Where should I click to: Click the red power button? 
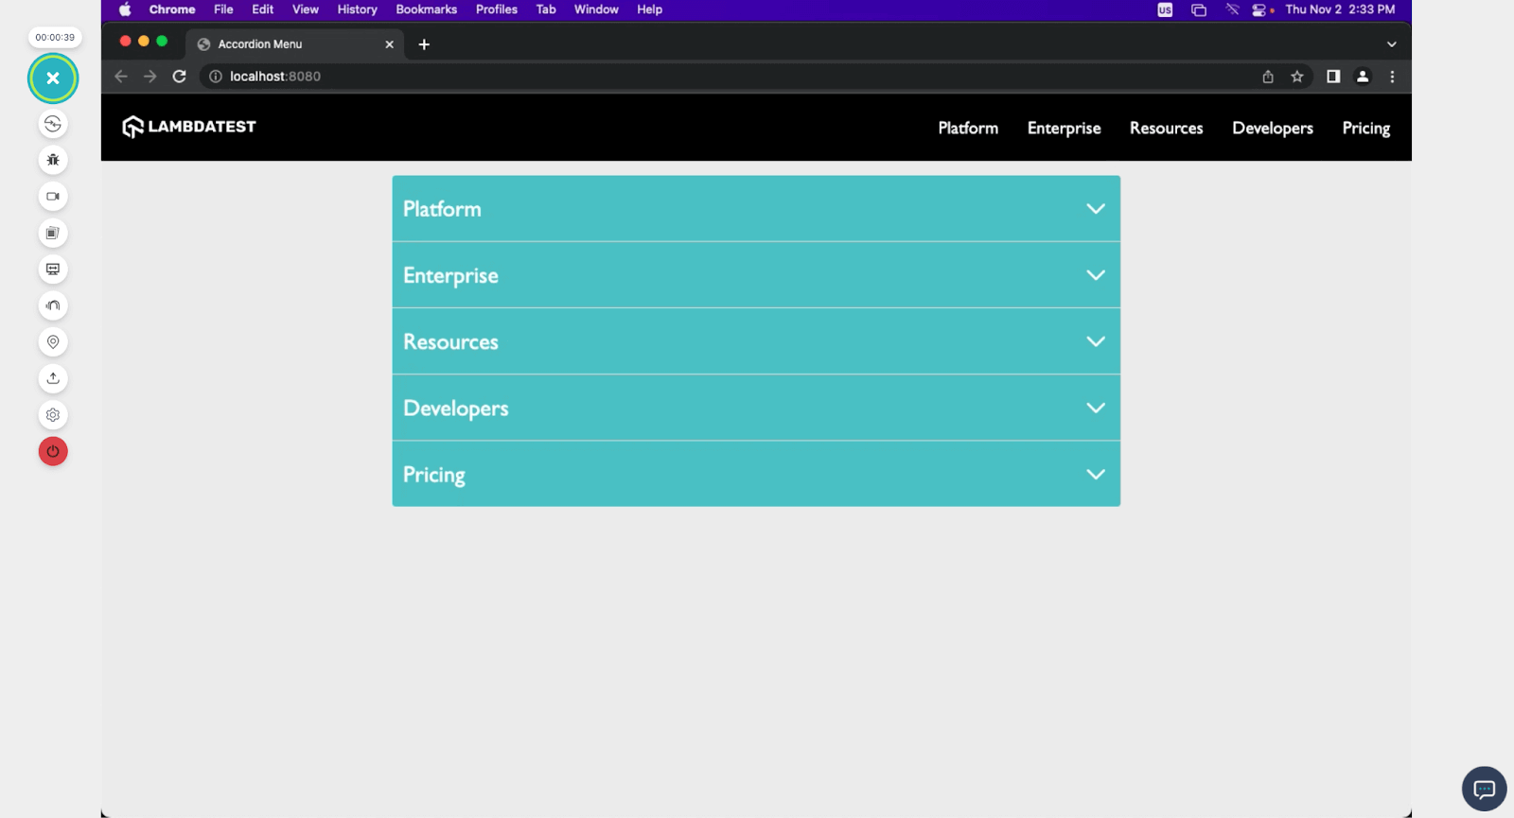(53, 451)
